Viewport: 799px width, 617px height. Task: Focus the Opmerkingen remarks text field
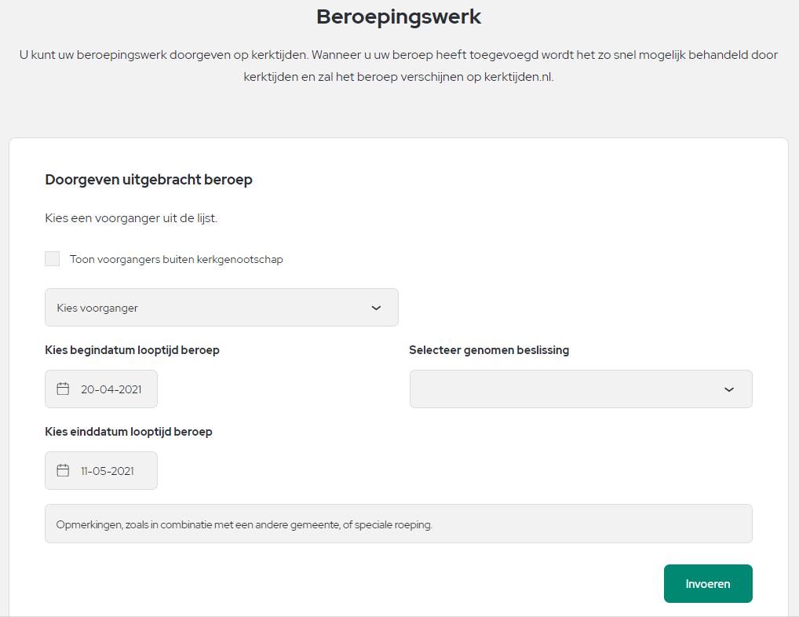tap(399, 524)
